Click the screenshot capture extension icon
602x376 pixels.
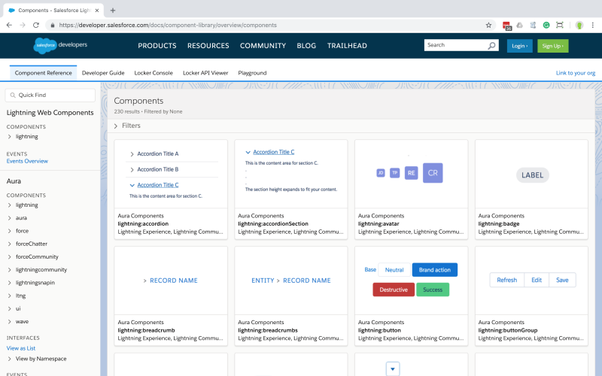pyautogui.click(x=560, y=25)
